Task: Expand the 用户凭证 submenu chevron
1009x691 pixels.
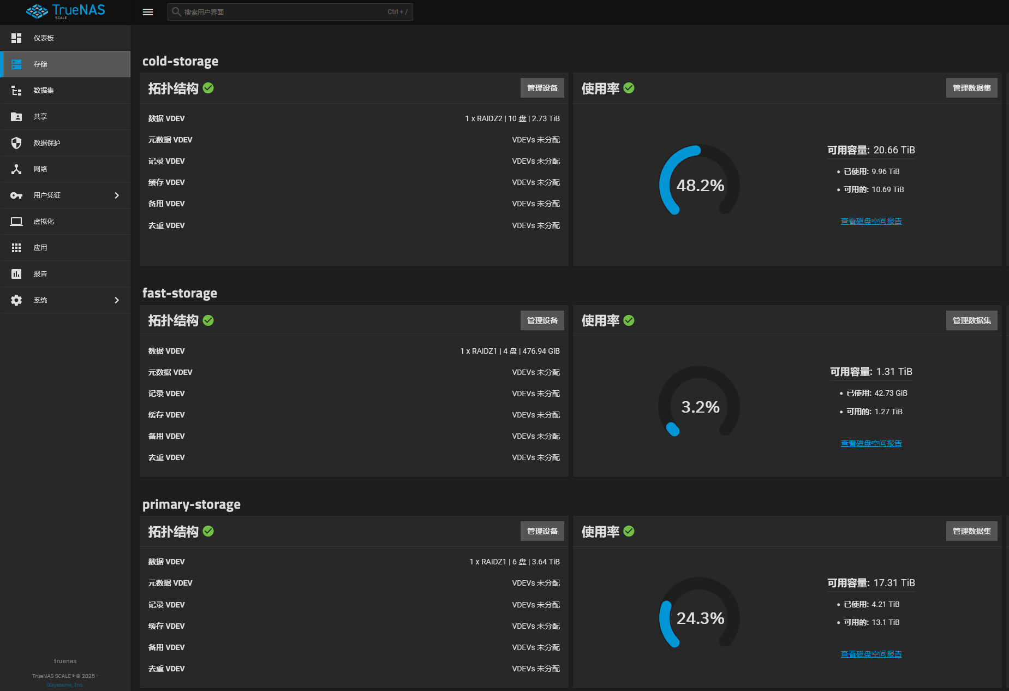Action: coord(117,195)
